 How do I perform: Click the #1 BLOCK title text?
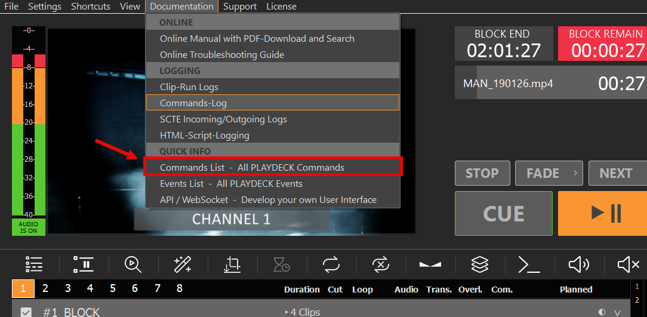[72, 312]
